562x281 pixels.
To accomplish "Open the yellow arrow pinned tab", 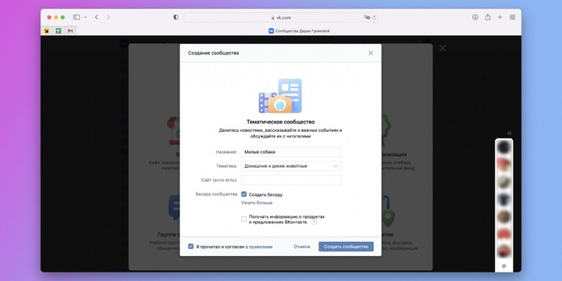I will [47, 30].
